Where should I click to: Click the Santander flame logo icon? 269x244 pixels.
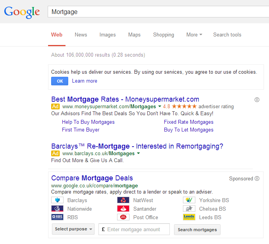pyautogui.click(x=123, y=209)
